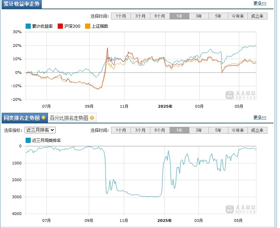Viewport: 280px width, 228px height.
Task: Select 今年来 range in the ranking chart
Action: pos(238,130)
